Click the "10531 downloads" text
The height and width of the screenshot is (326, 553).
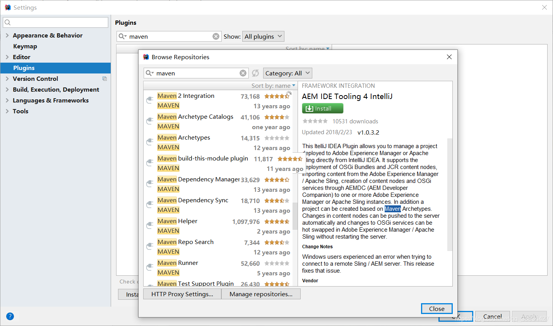[x=355, y=121]
